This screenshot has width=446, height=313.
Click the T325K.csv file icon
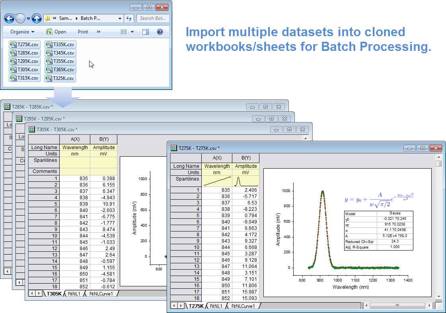49,78
